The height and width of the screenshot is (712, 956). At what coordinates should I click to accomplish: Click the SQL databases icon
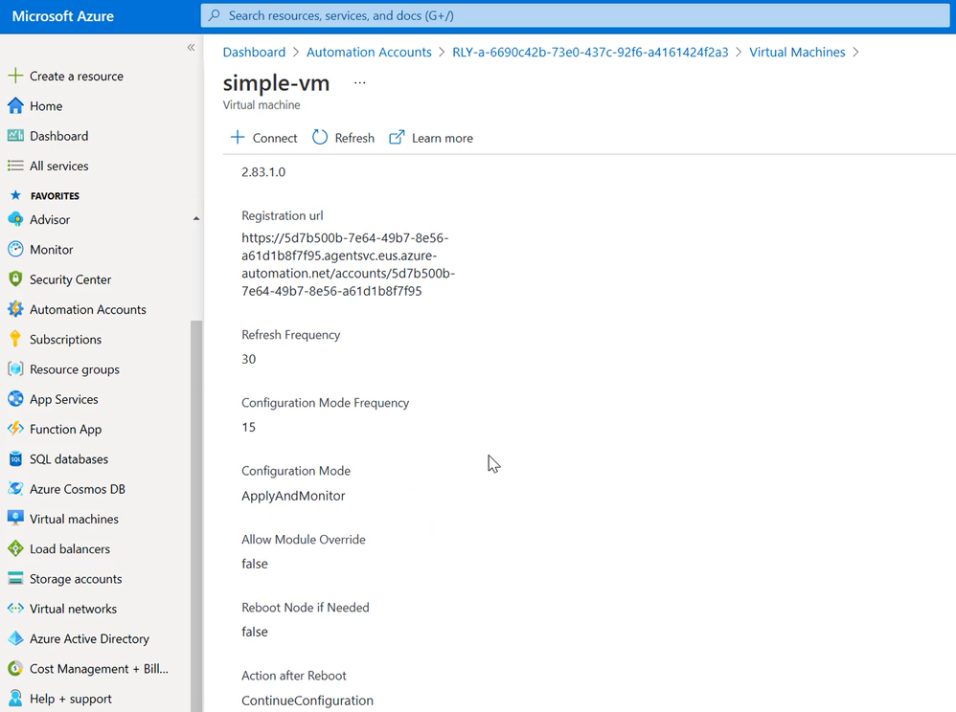click(x=15, y=458)
